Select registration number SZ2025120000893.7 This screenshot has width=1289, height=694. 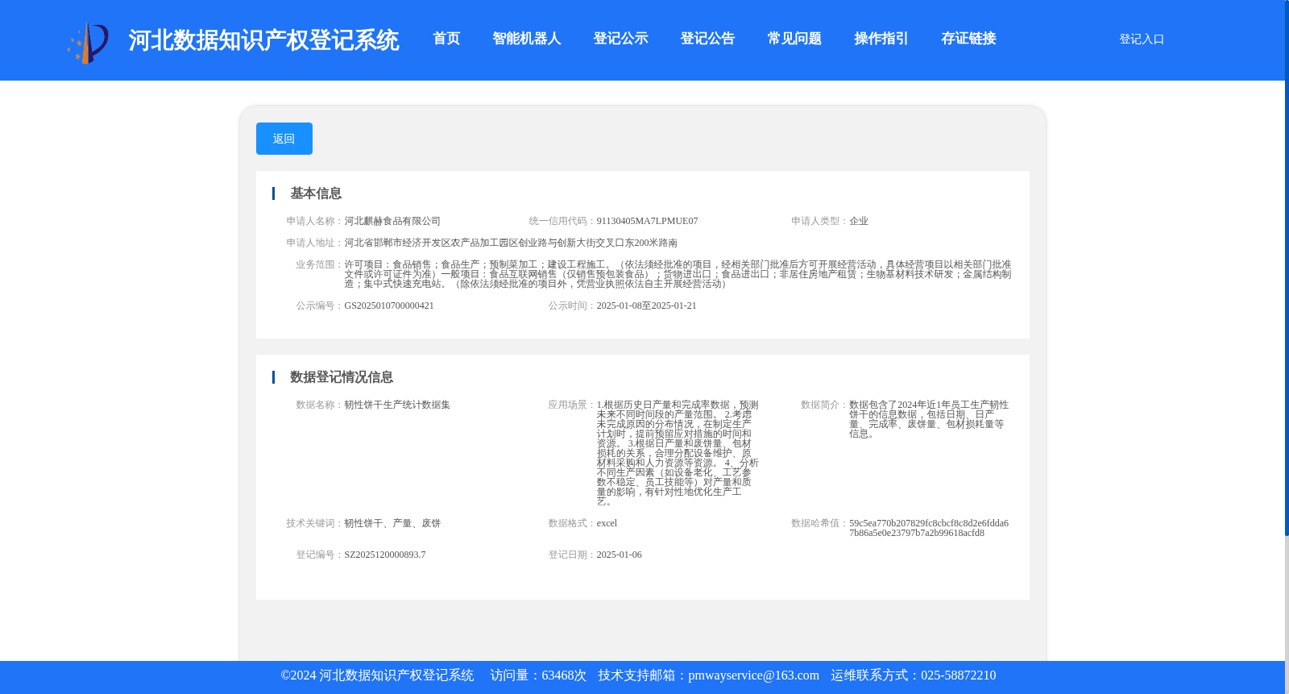(x=385, y=555)
